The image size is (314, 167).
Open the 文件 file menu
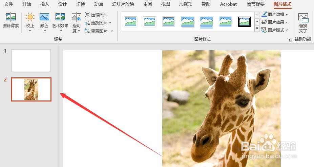coord(8,4)
